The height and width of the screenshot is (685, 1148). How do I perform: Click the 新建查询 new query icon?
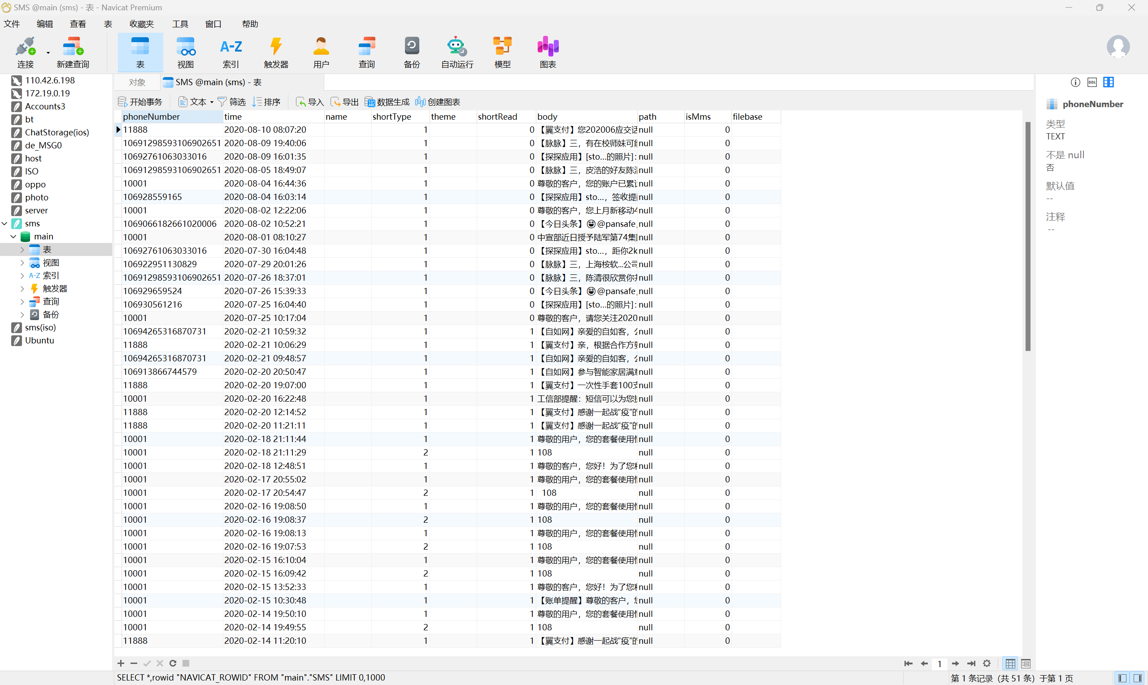coord(73,52)
